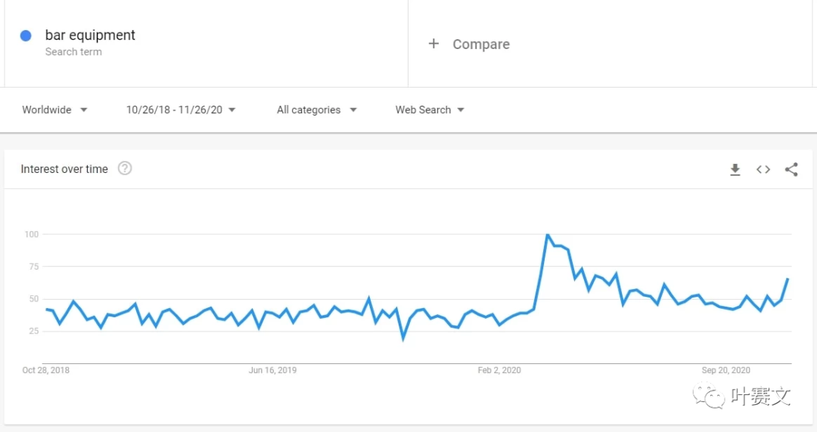Open the embed code icon
The image size is (817, 432).
click(763, 170)
